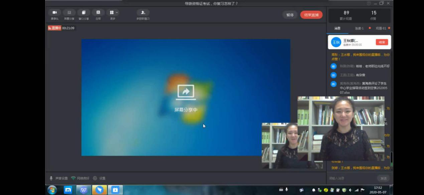The image size is (424, 195).
Task: Open the multi-group joint broadcast (多群联播) icon
Action: point(143,13)
